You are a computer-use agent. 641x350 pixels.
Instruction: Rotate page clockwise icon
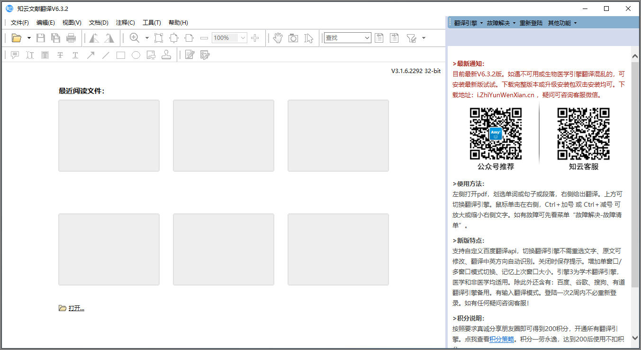point(109,38)
